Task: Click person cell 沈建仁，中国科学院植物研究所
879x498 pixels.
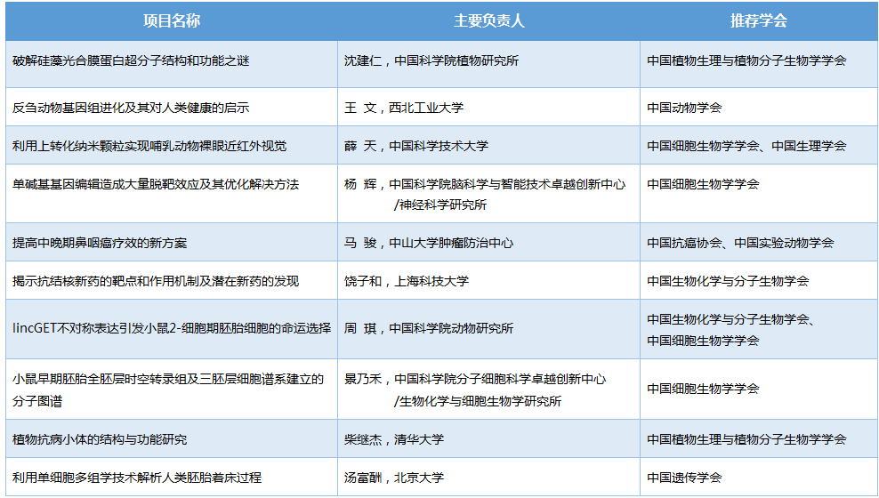Action: pos(431,61)
